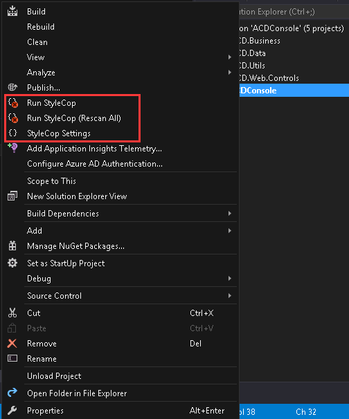Choose Run StyleCop (Rescan All)
The width and height of the screenshot is (349, 419).
[x=120, y=118]
